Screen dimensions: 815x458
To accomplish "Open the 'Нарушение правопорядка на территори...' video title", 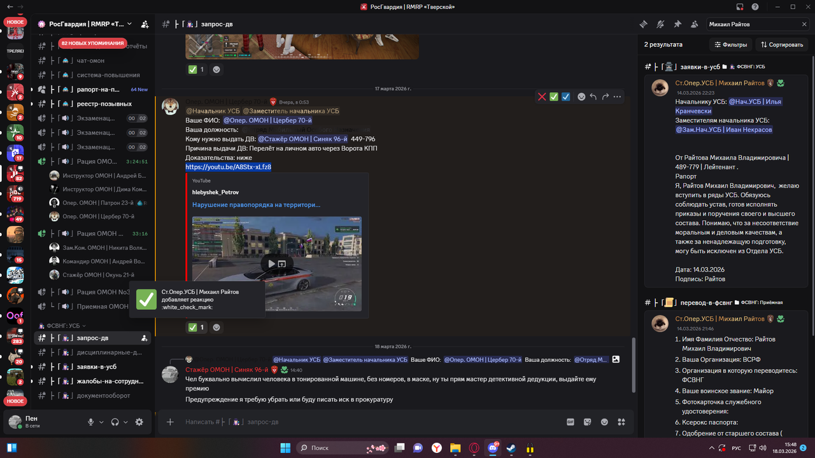I will pos(256,205).
